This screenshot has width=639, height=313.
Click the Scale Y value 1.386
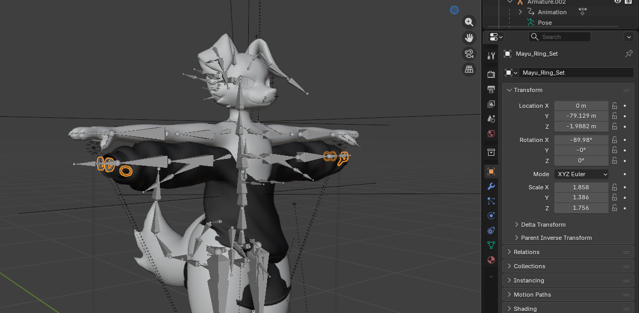pyautogui.click(x=581, y=198)
